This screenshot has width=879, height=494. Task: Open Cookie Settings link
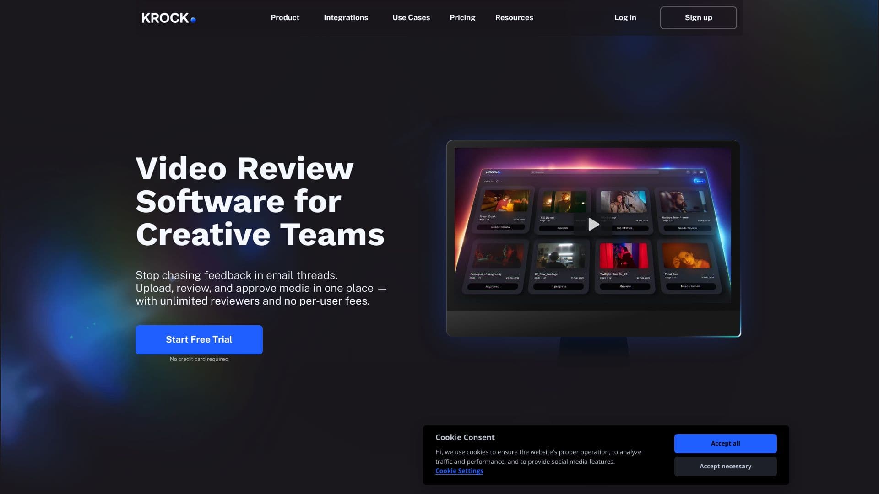[x=459, y=471]
